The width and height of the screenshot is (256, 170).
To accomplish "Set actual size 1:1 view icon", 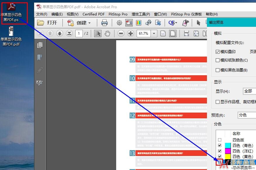I will coord(163,34).
